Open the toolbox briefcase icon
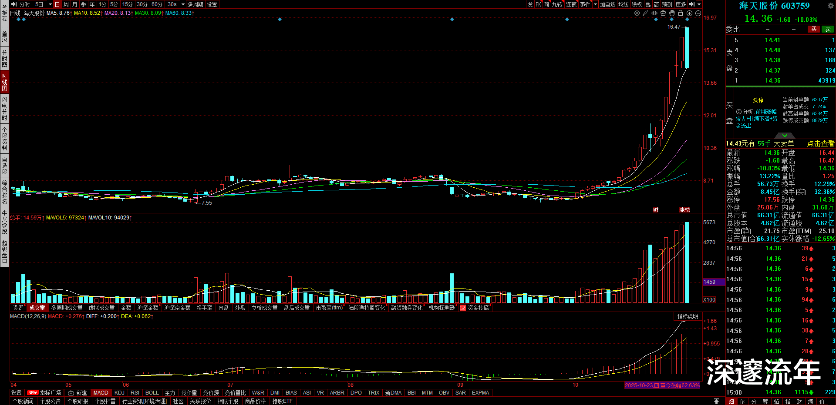Viewport: 836px width, 405px height. [x=663, y=13]
